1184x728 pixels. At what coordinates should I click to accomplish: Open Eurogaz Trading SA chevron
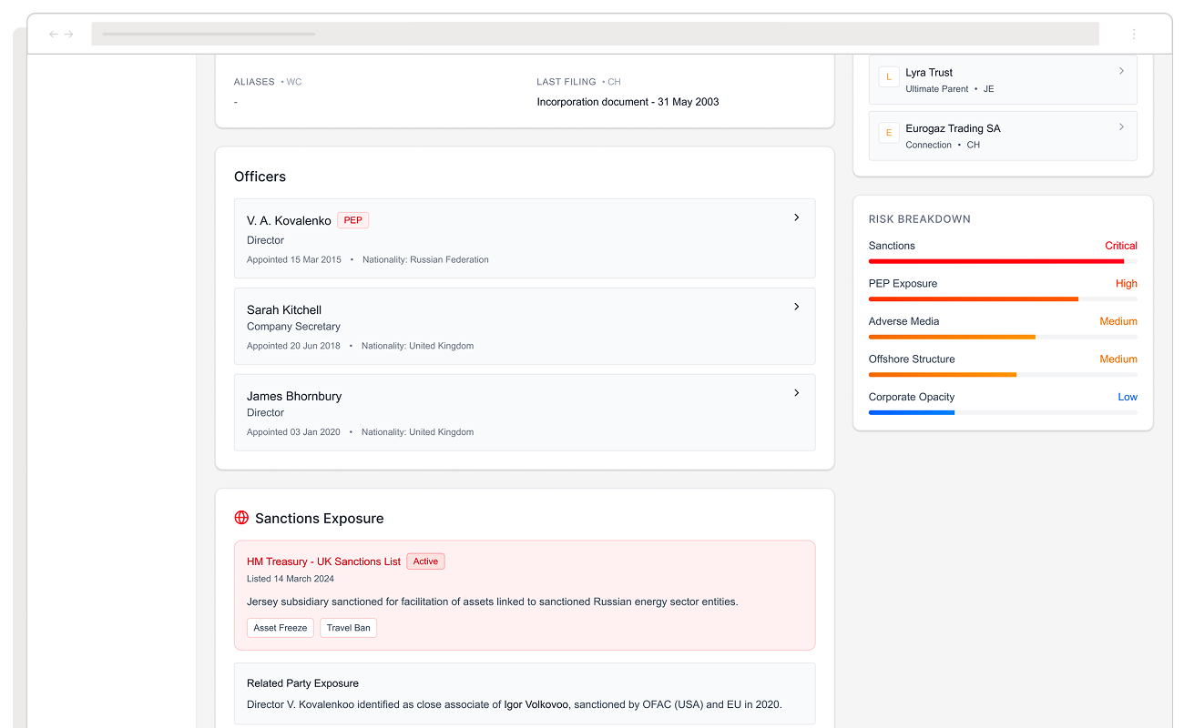[x=1121, y=126]
